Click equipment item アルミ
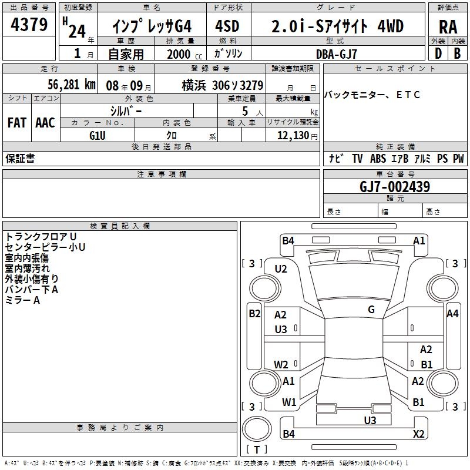470x470 pixels. coord(422,158)
